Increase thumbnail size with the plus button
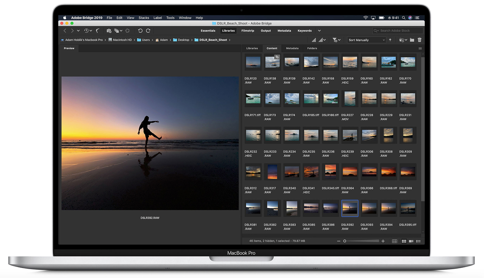The height and width of the screenshot is (278, 484). (x=383, y=241)
